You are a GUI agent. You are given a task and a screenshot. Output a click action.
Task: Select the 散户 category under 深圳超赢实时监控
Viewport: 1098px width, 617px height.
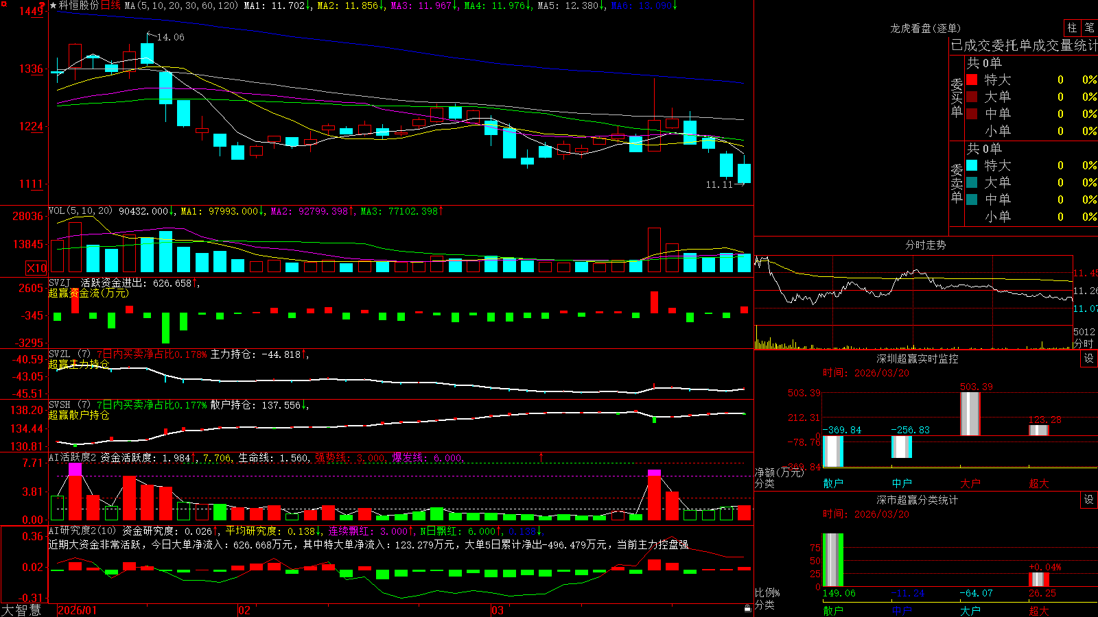(833, 483)
